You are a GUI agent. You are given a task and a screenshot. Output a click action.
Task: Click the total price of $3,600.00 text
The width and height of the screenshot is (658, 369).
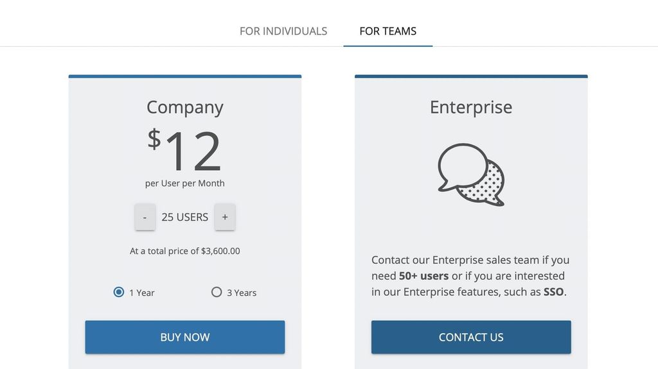[x=185, y=251]
